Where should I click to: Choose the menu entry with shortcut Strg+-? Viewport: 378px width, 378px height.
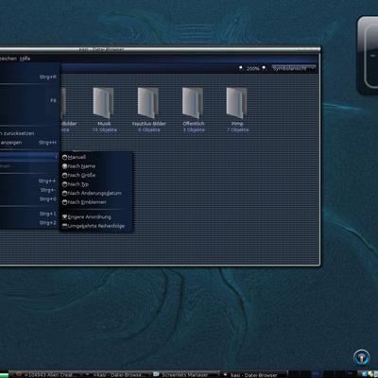pos(29,190)
